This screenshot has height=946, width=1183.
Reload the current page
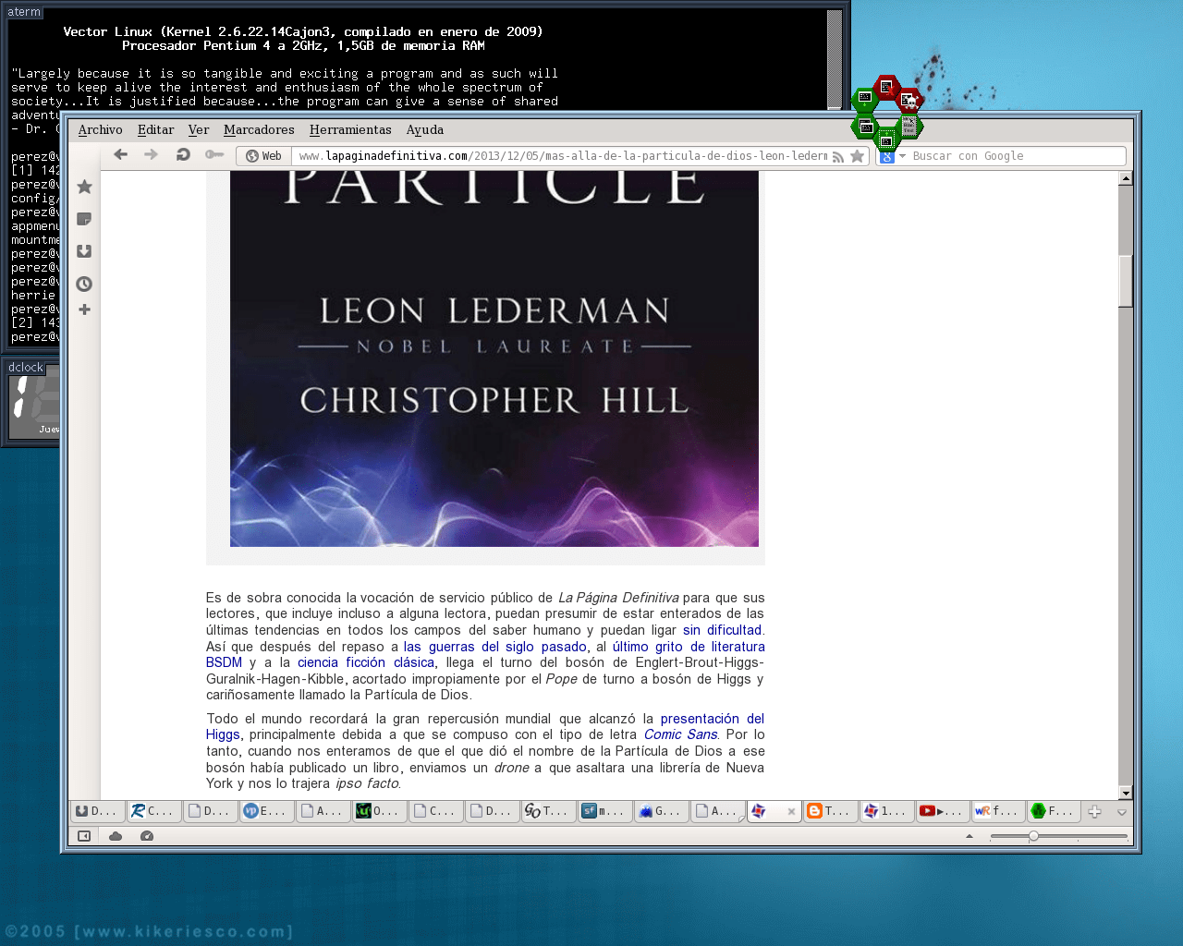183,155
